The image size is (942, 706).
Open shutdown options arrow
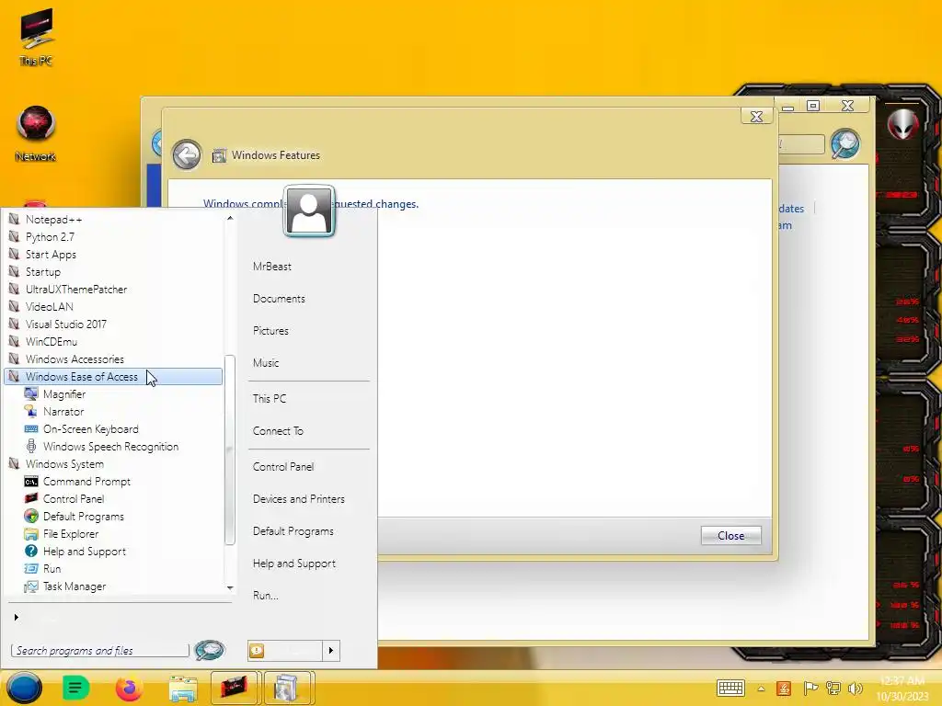pos(331,650)
